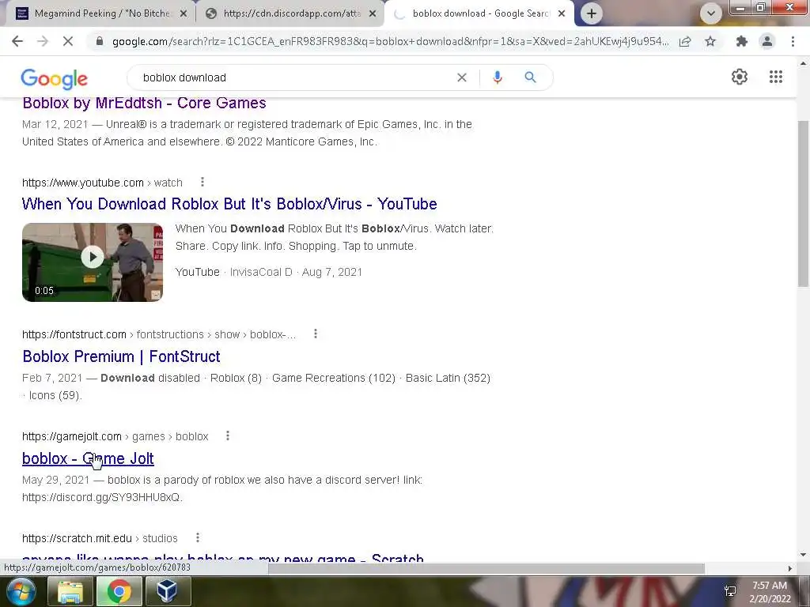Open Boblox by MrEddtsh - Core Games link

click(144, 103)
